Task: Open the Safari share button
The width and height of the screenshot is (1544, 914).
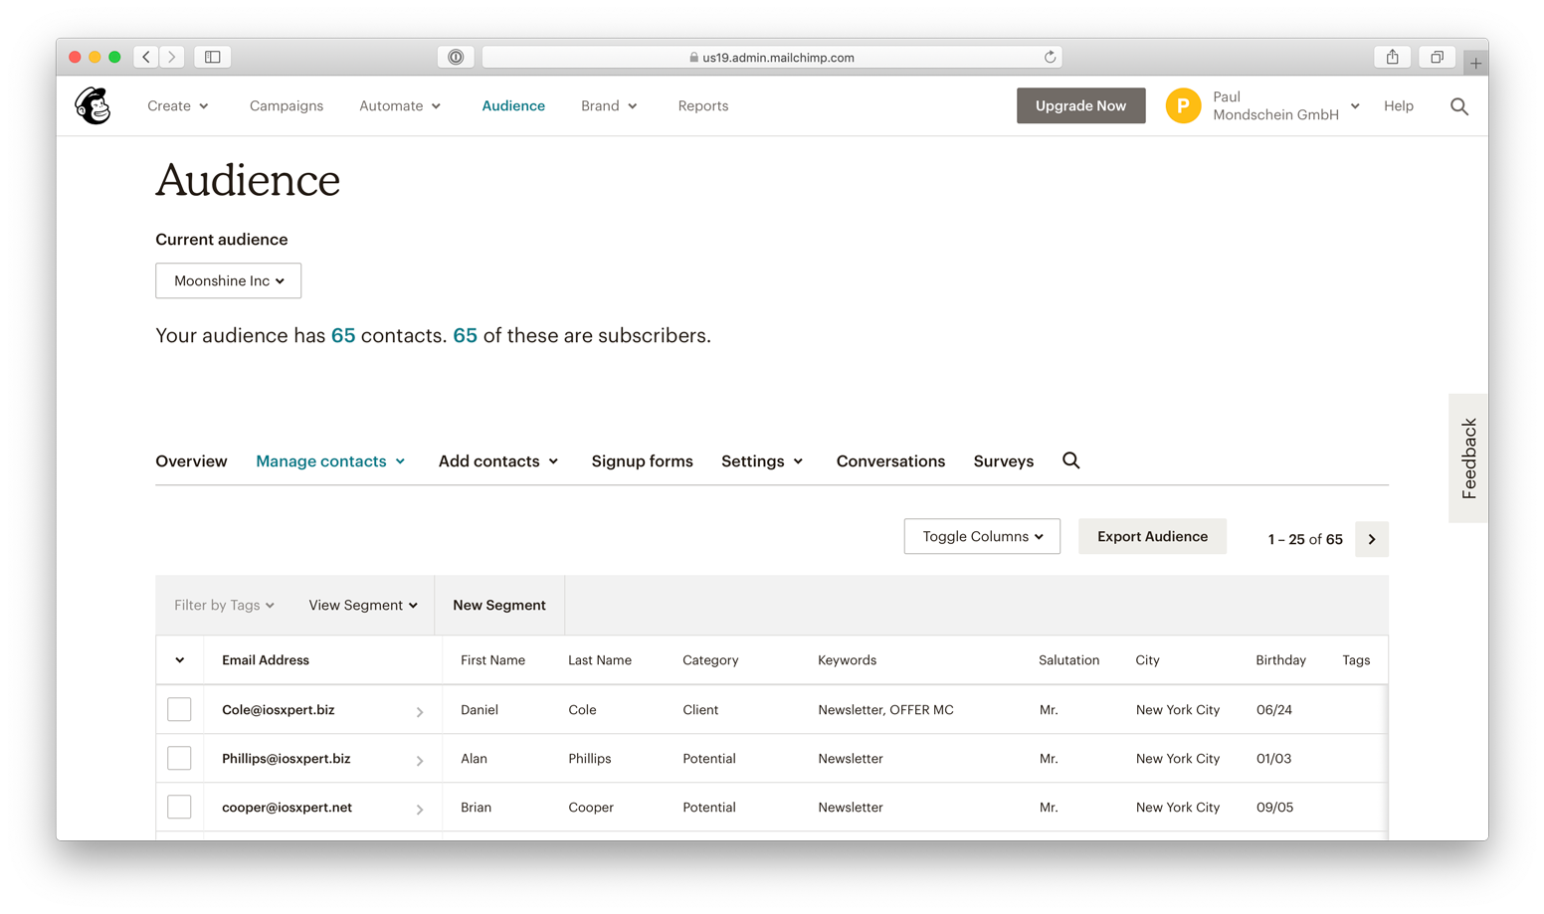Action: tap(1393, 57)
